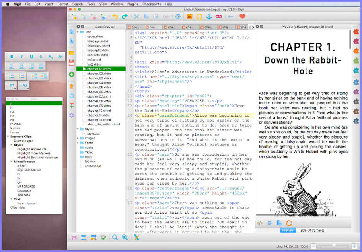Viewport: 362px width, 252px height.
Task: Switch to the Table Of Contents tab
Action: (x=312, y=230)
